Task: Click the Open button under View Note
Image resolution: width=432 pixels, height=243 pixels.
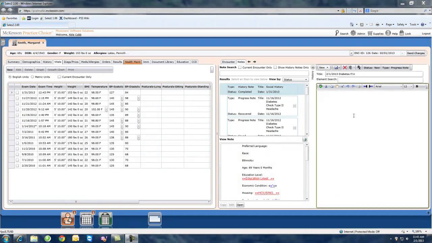Action: [240, 205]
